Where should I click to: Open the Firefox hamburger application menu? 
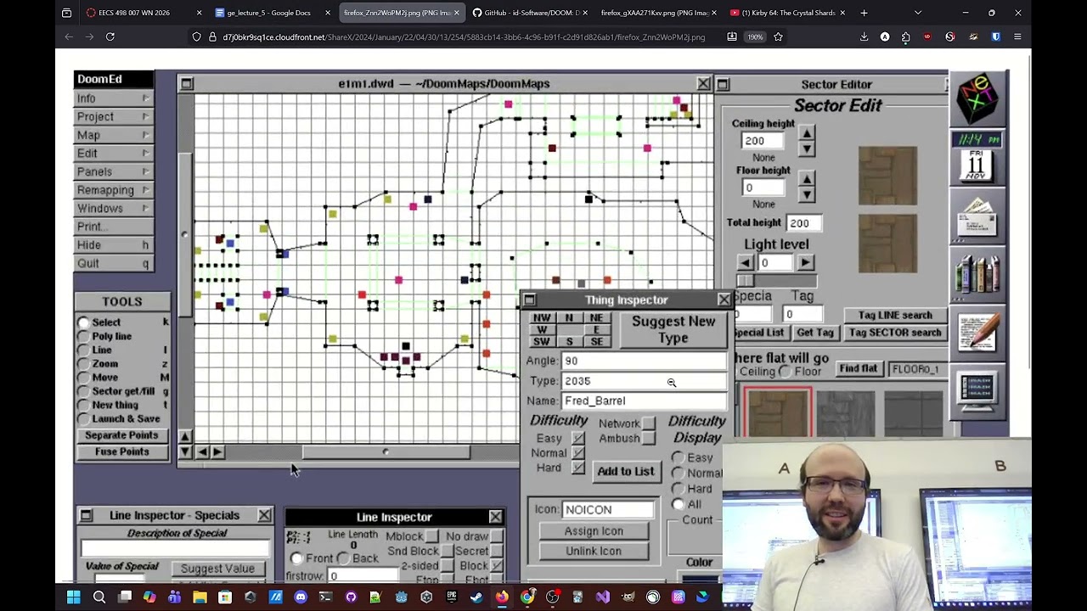tap(1017, 36)
